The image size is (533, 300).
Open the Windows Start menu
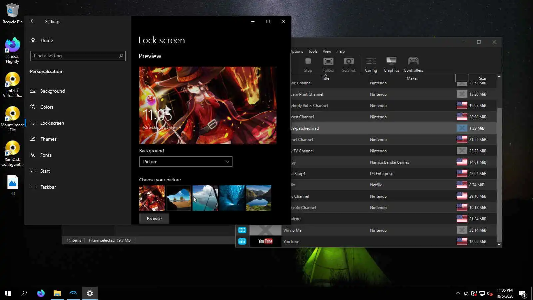(x=8, y=293)
